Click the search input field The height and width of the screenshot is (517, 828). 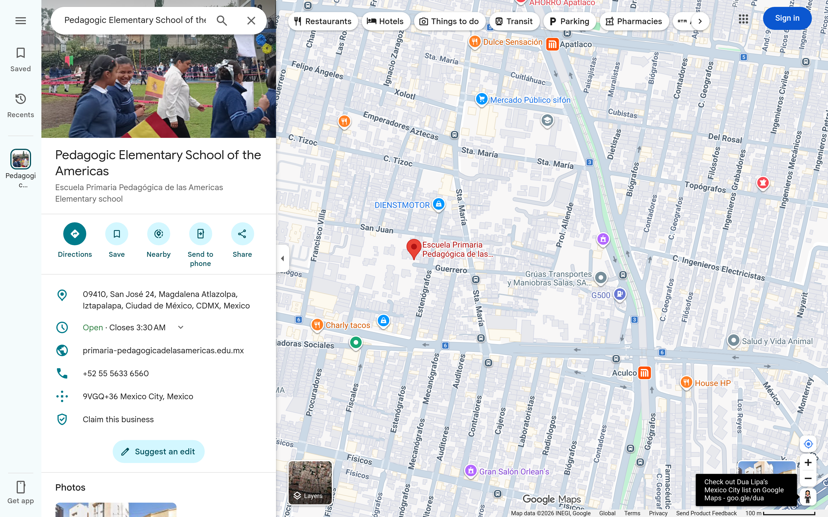[x=135, y=20]
